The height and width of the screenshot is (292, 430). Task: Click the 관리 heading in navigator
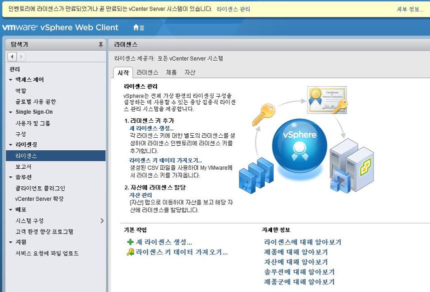[x=14, y=69]
